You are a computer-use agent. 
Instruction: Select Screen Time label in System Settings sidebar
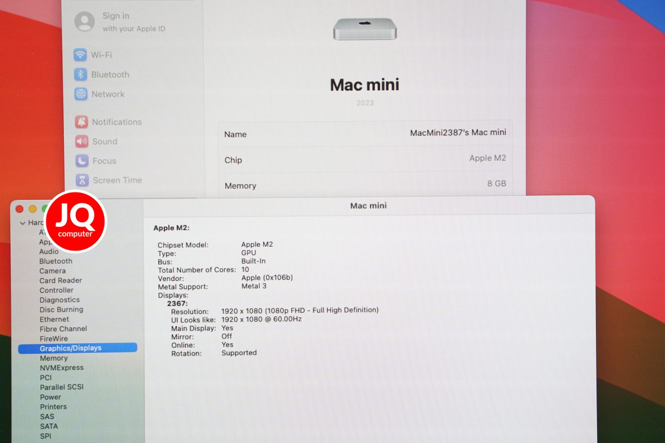click(x=117, y=180)
